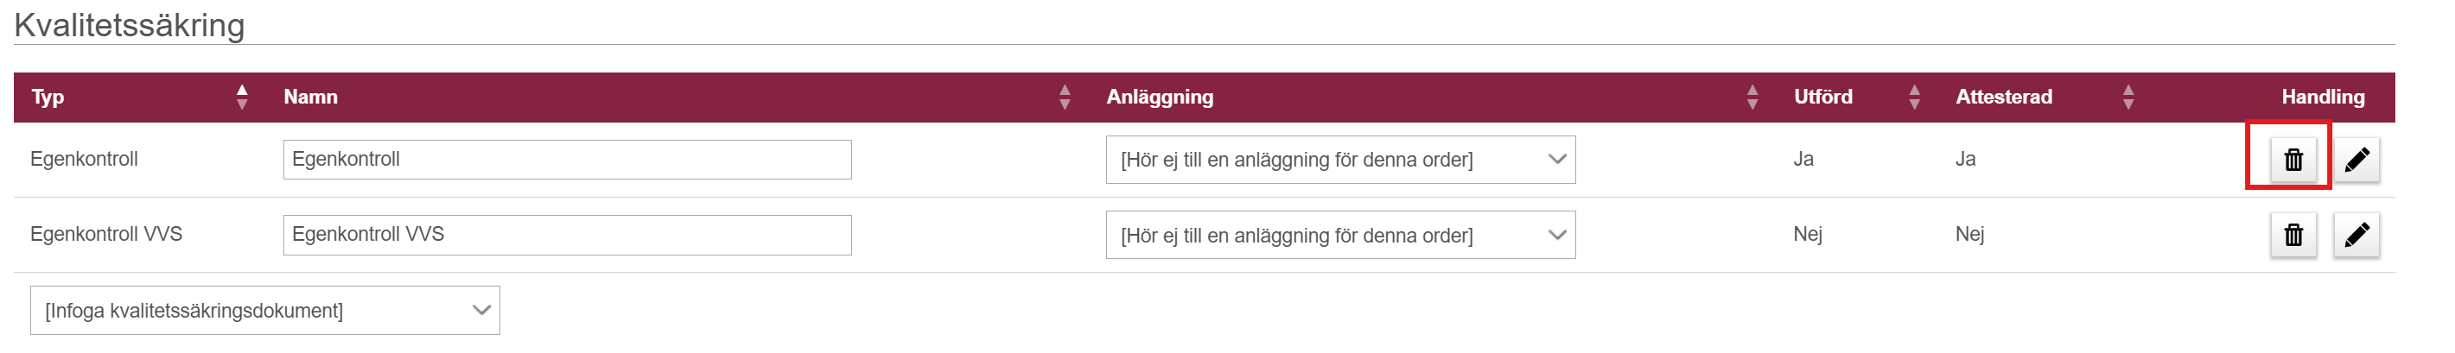Screen dimensions: 2455x353
Task: Delete the Egenkontroll VVS row
Action: 2293,235
